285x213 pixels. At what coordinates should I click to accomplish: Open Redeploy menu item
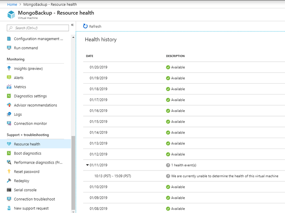pyautogui.click(x=21, y=181)
